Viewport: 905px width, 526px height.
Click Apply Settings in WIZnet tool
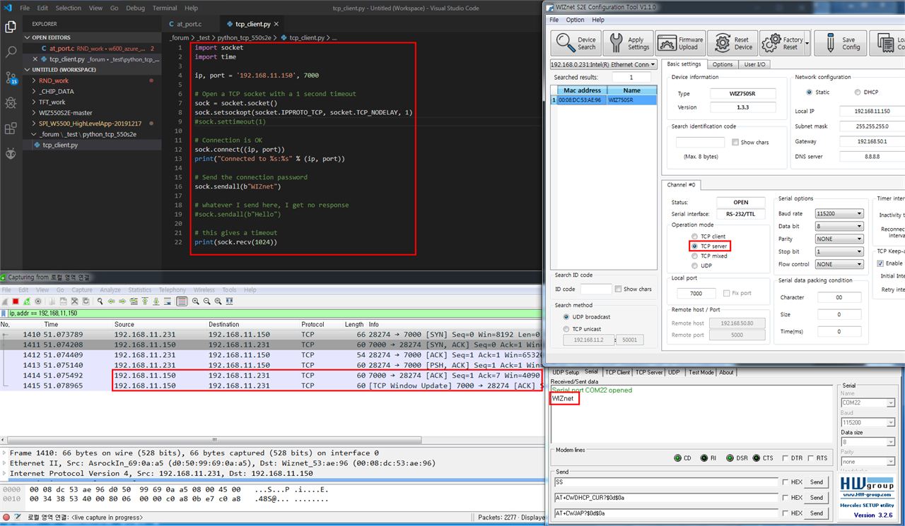628,44
